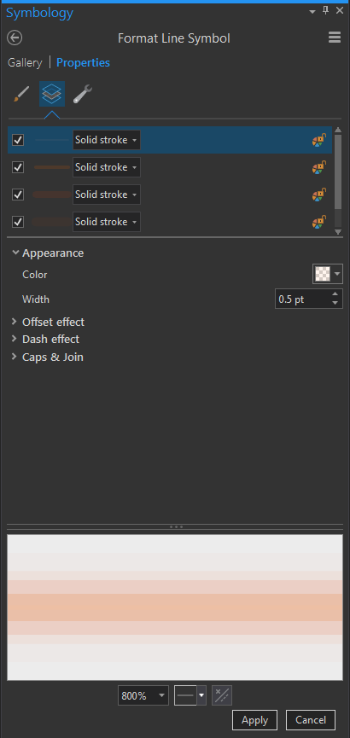Switch to the Properties tab

pos(84,62)
